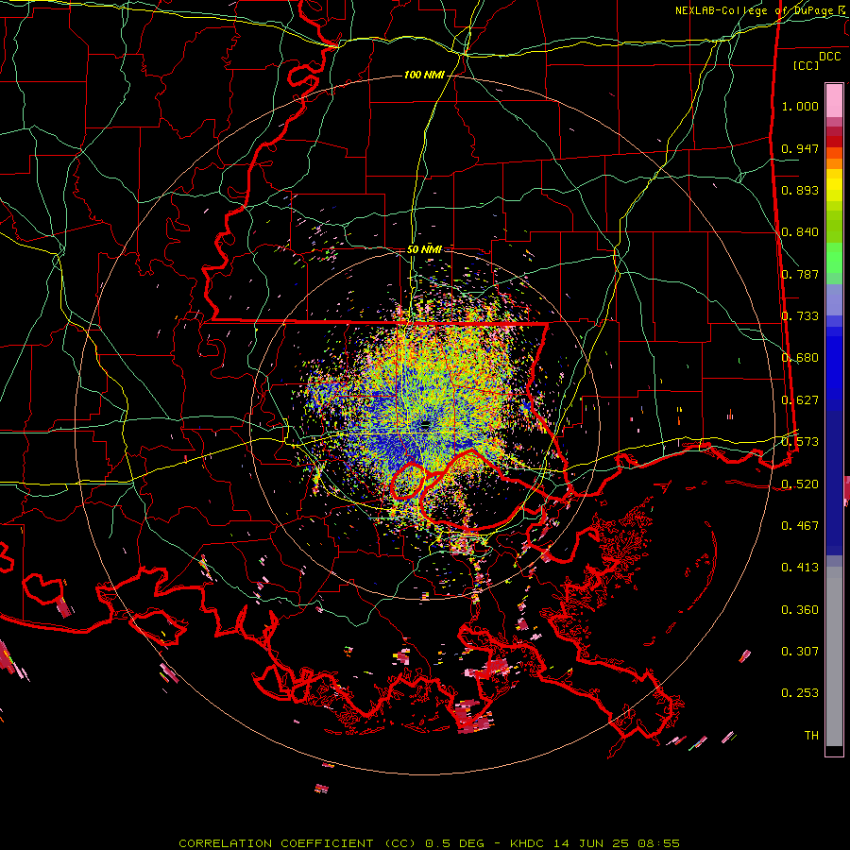Select the 0.947 legend value
Image resolution: width=850 pixels, height=850 pixels.
pyautogui.click(x=800, y=148)
